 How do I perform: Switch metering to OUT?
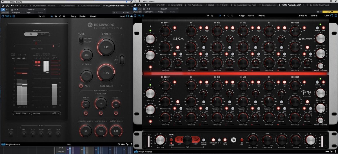(x=43, y=34)
